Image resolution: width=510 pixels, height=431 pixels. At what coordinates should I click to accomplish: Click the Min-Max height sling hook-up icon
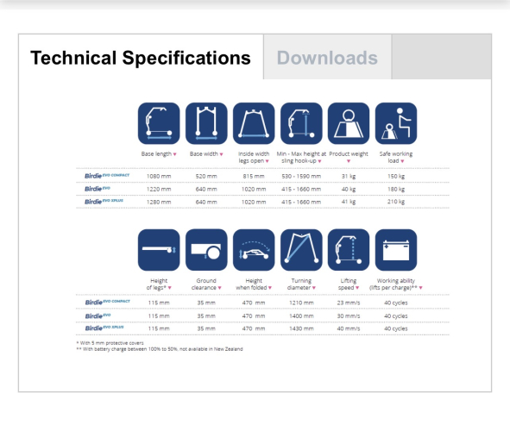pos(301,123)
